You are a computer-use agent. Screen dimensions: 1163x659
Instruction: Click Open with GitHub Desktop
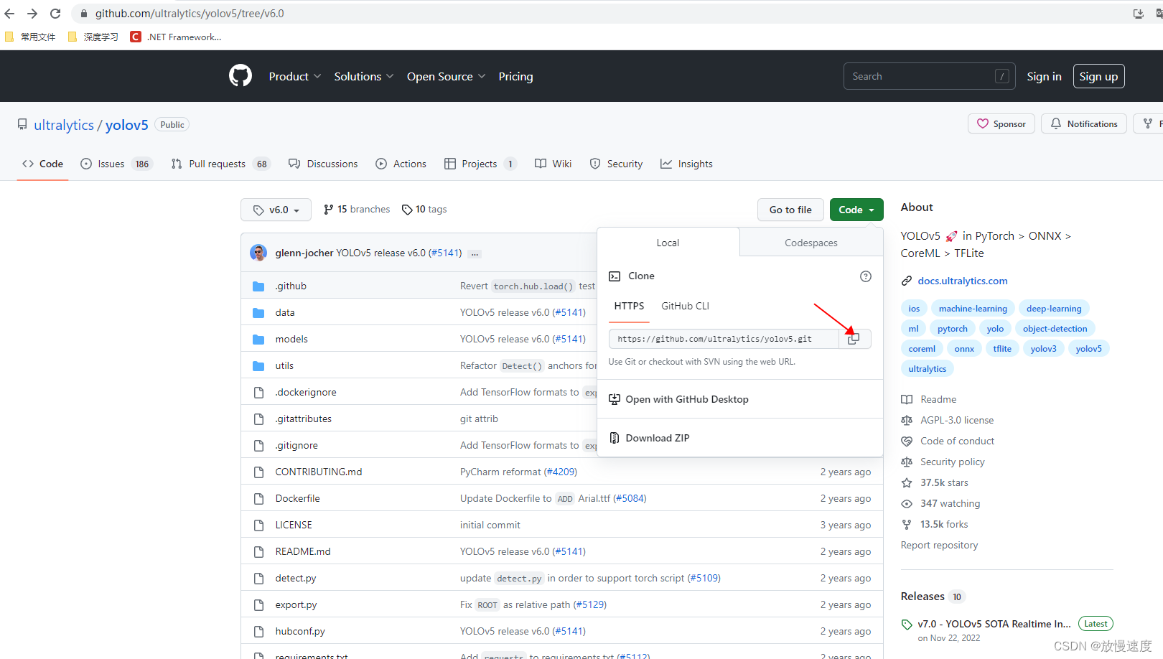tap(687, 399)
